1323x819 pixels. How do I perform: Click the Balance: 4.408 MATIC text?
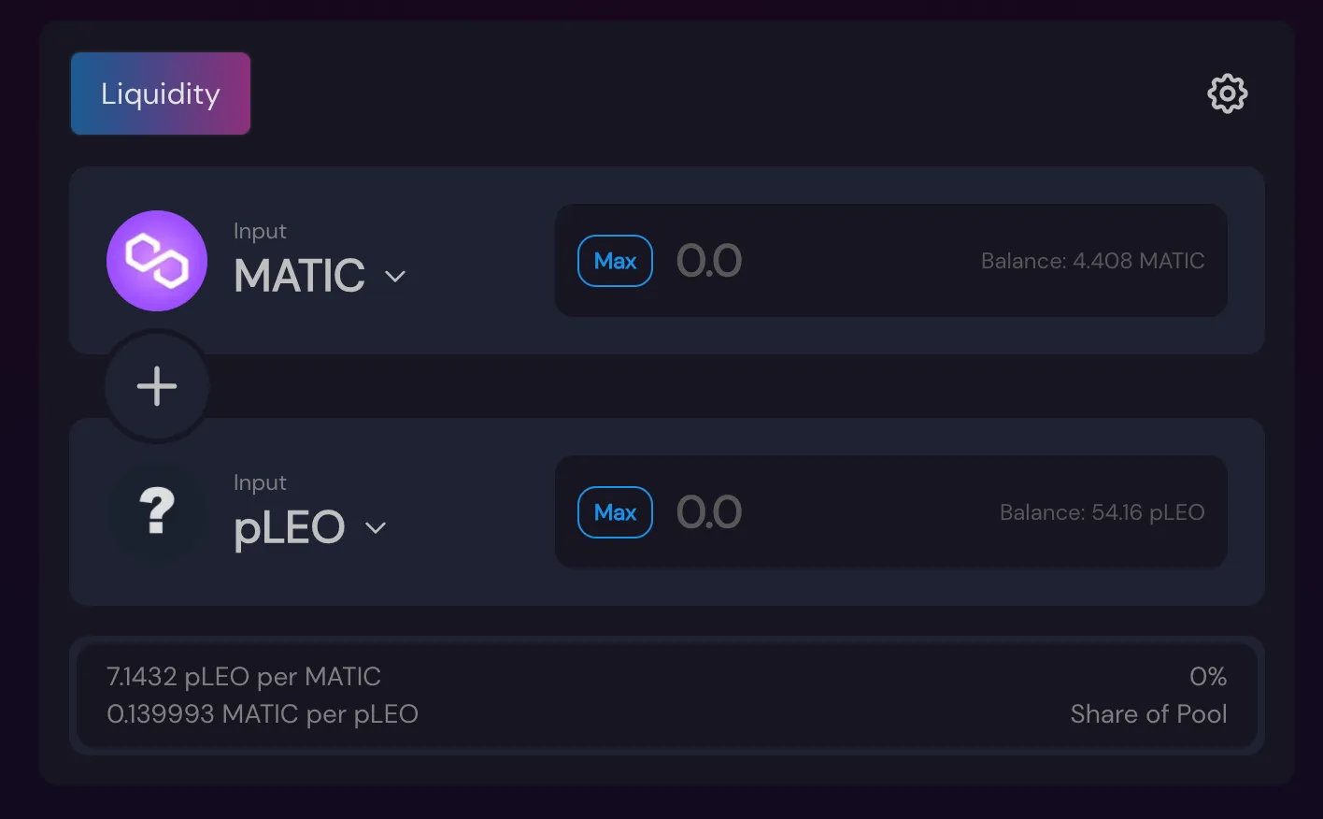(1092, 261)
